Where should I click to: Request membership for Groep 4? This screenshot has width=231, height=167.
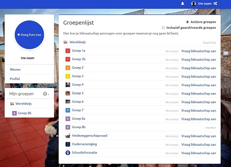[x=199, y=85]
